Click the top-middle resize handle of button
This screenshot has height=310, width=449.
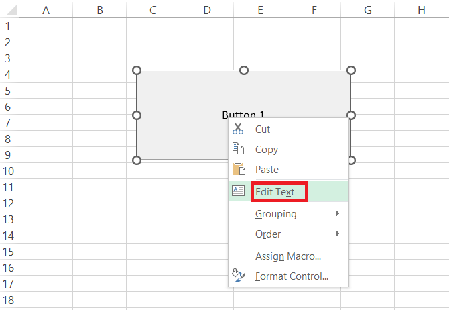tap(244, 70)
